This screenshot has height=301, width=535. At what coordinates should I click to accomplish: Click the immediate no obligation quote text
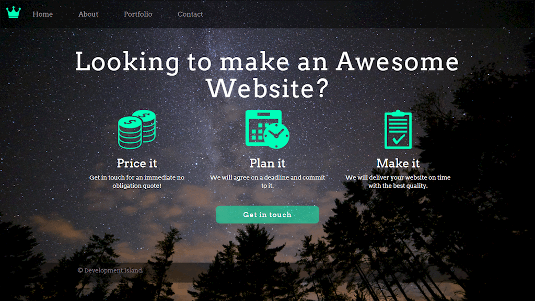click(137, 181)
